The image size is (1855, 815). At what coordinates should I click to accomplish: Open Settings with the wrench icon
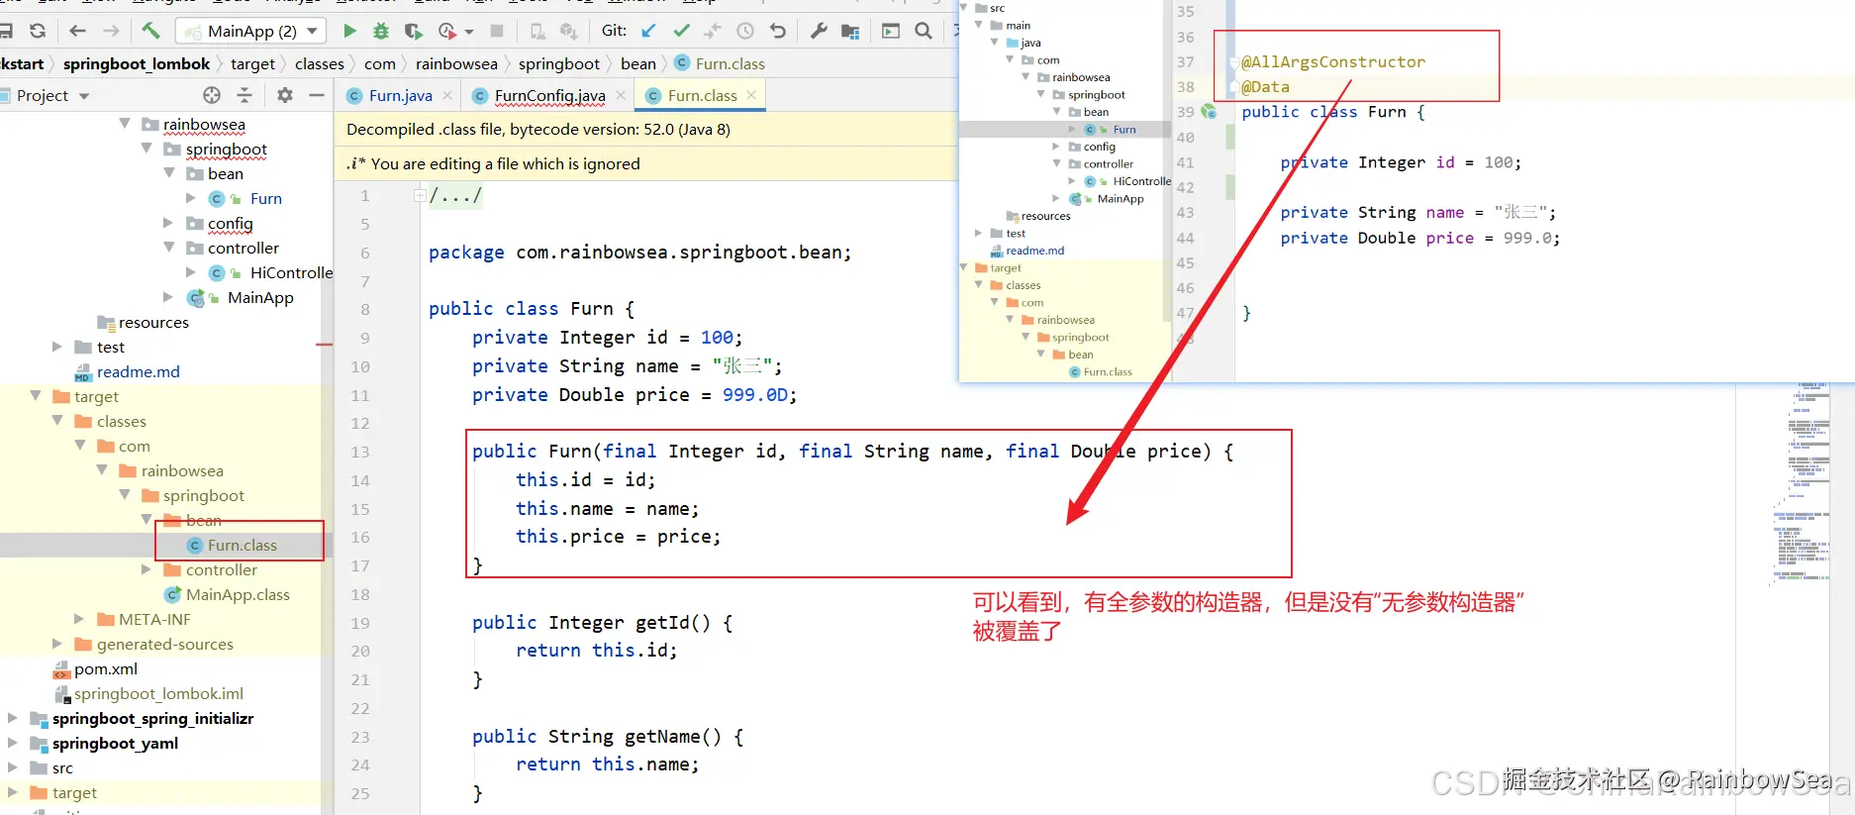819,31
